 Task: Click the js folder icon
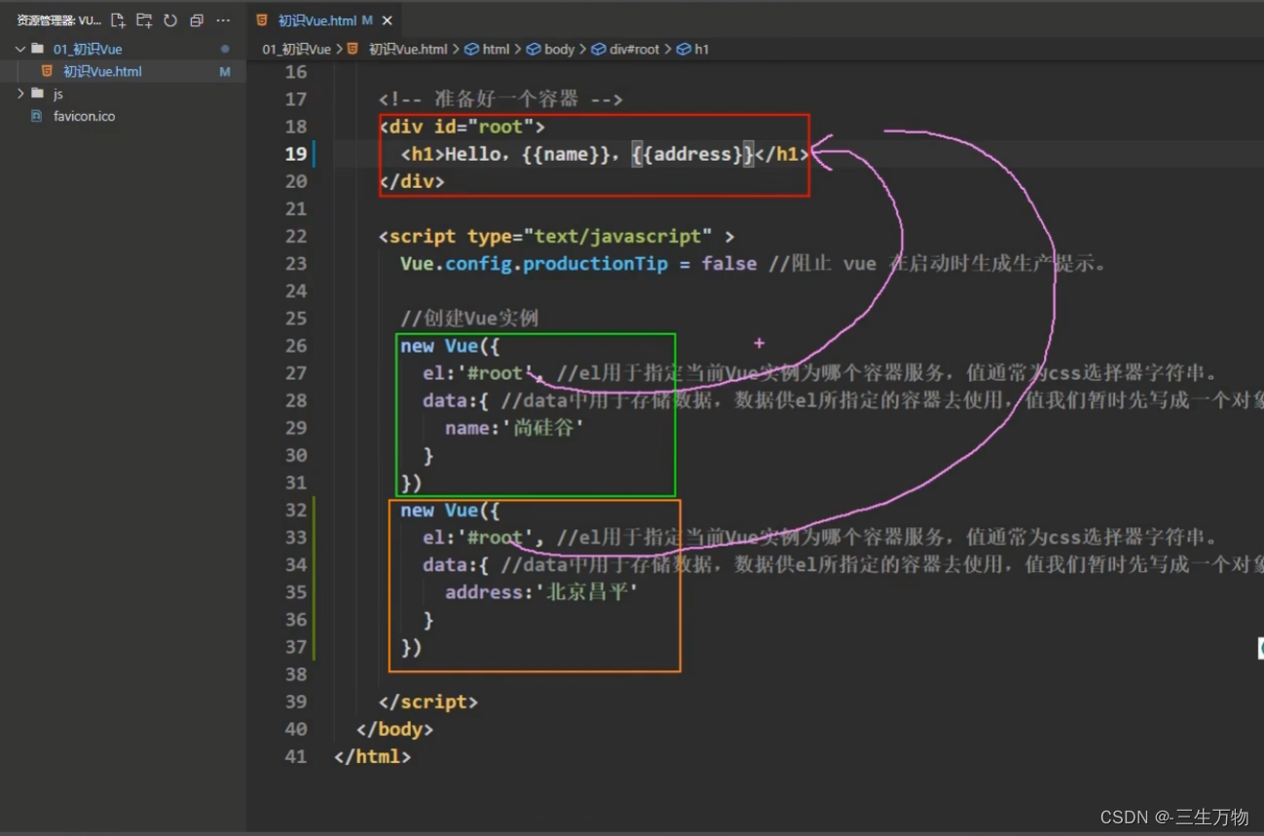[x=37, y=94]
